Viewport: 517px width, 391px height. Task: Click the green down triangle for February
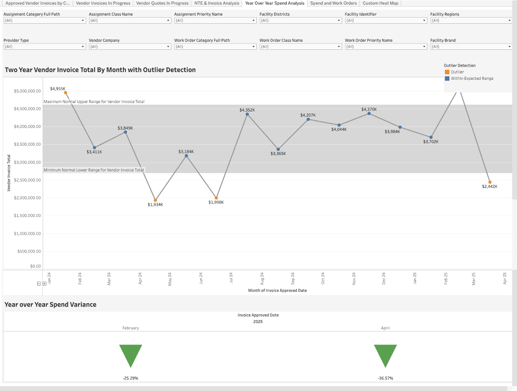[x=131, y=356]
